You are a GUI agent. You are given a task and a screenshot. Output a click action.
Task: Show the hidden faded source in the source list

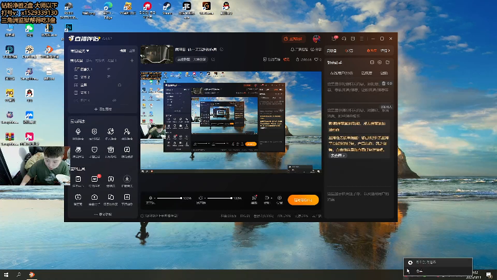click(x=114, y=100)
